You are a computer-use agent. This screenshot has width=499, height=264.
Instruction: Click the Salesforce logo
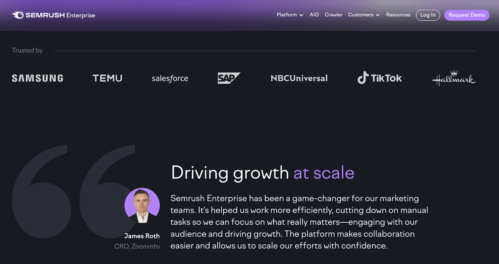(x=170, y=78)
